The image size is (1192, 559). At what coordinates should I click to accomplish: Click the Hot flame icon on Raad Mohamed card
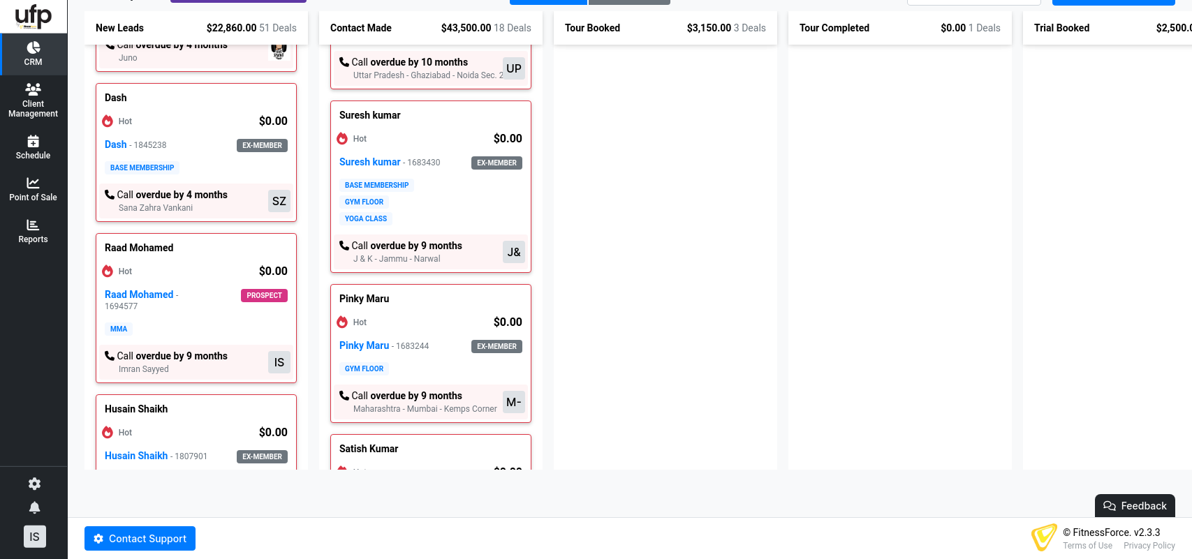[x=108, y=271]
